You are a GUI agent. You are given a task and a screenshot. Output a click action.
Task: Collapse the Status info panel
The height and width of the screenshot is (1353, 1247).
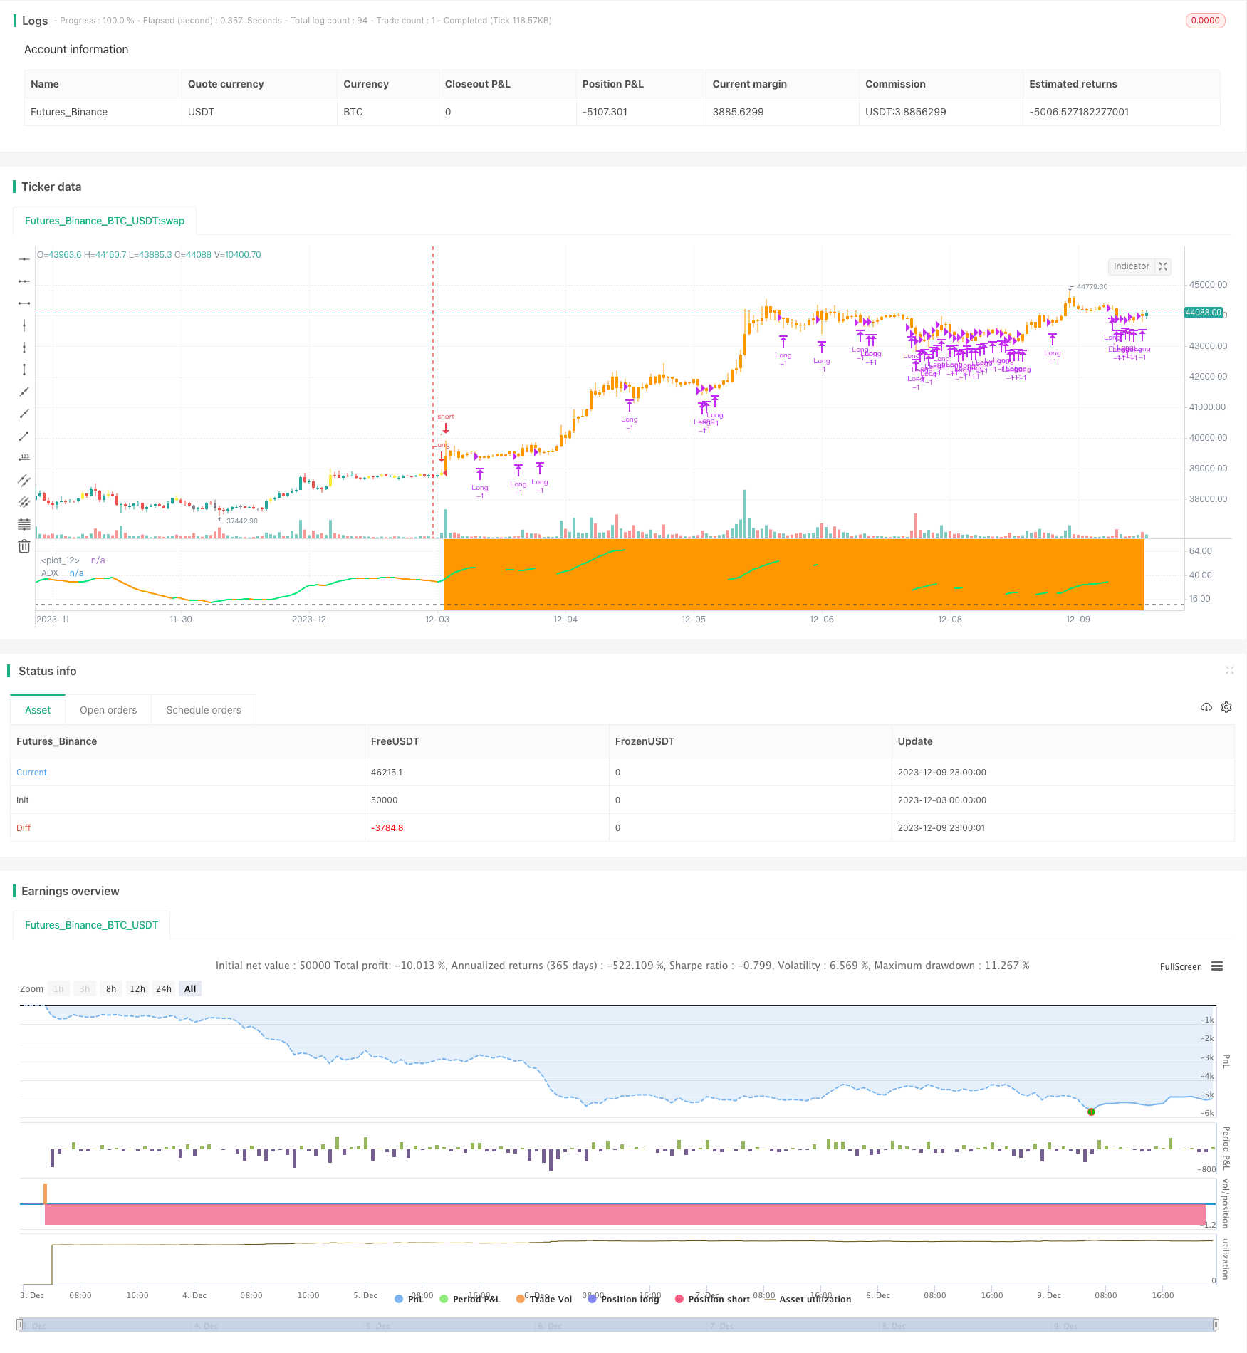[x=1229, y=670]
